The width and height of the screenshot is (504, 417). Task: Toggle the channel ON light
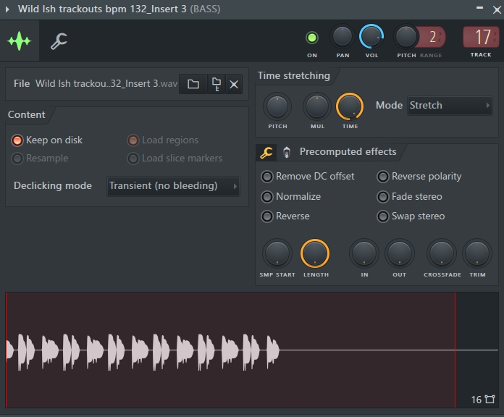pos(311,38)
